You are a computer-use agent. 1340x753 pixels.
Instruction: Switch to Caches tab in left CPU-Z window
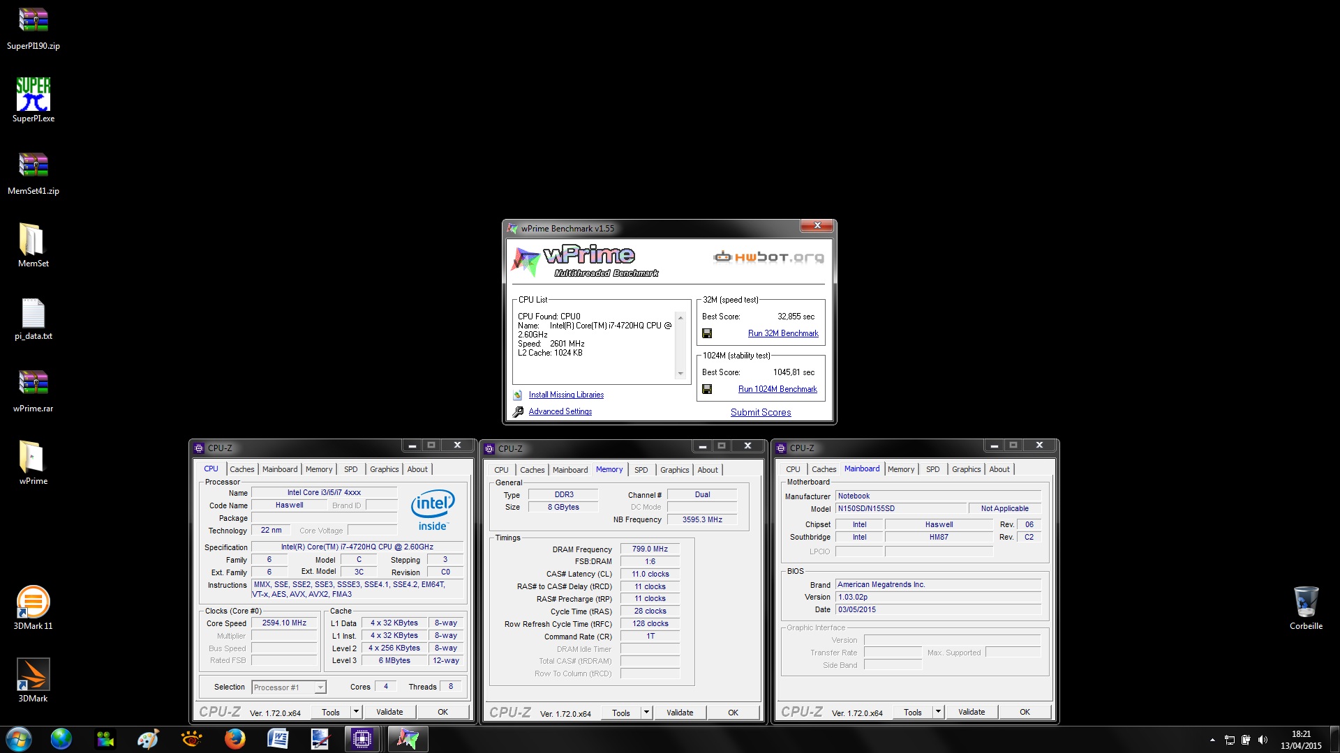pos(242,469)
